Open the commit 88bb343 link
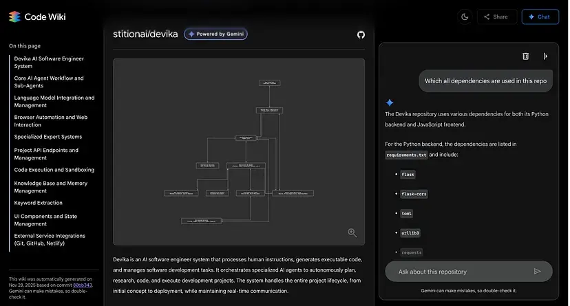The width and height of the screenshot is (570, 306). pos(83,285)
